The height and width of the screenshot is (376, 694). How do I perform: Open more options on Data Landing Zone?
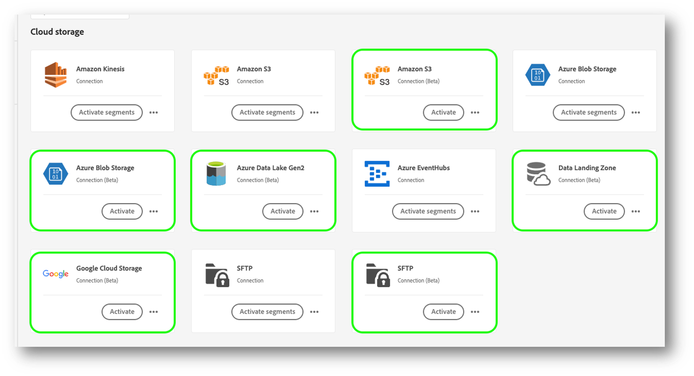(x=636, y=212)
